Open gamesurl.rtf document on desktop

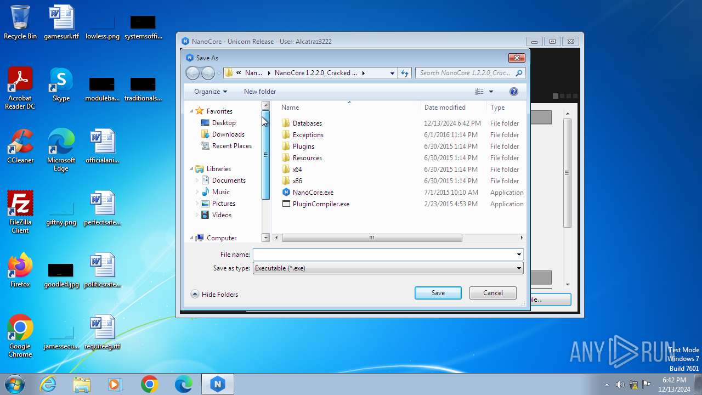[61, 22]
